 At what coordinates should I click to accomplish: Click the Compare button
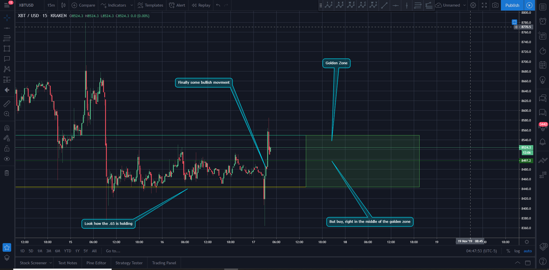click(83, 5)
